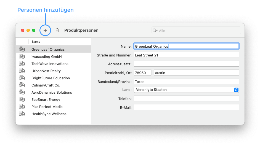This screenshot has height=146, width=260.
Task: Choose CulinaryCraft Co. from the sidebar
Action: (46, 85)
